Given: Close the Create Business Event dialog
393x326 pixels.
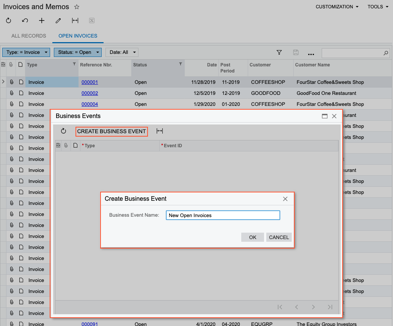Looking at the screenshot, I should pos(285,199).
